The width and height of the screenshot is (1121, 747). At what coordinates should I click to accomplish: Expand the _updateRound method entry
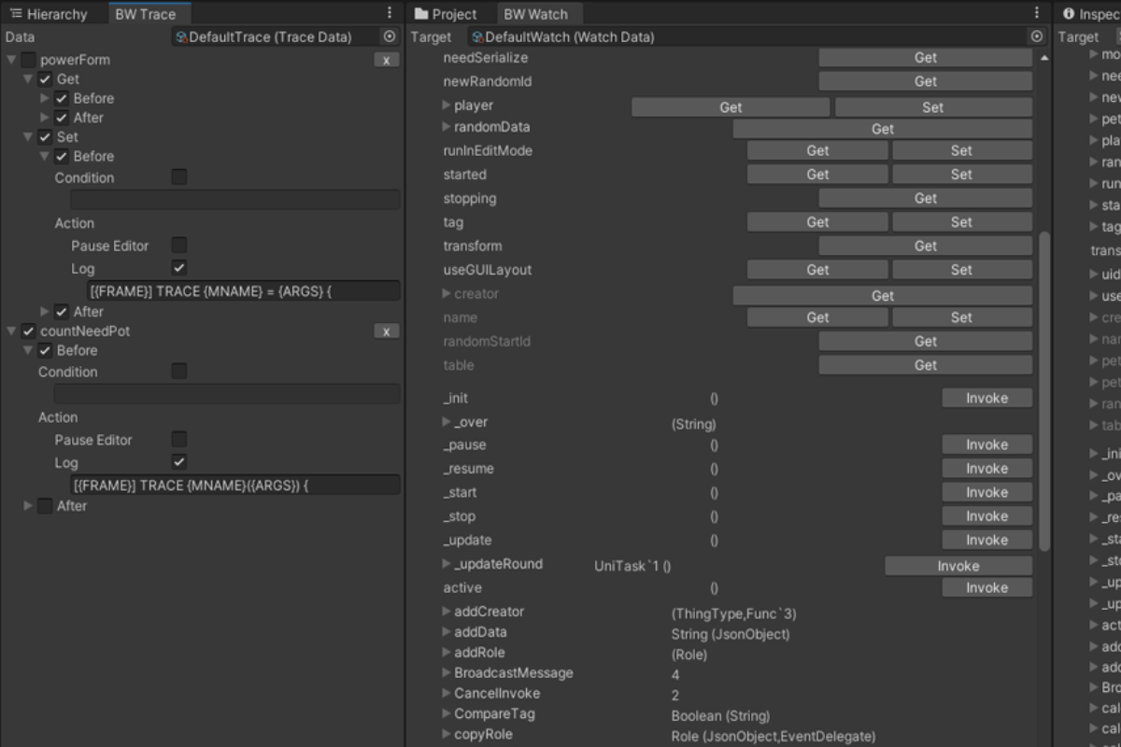click(x=447, y=564)
